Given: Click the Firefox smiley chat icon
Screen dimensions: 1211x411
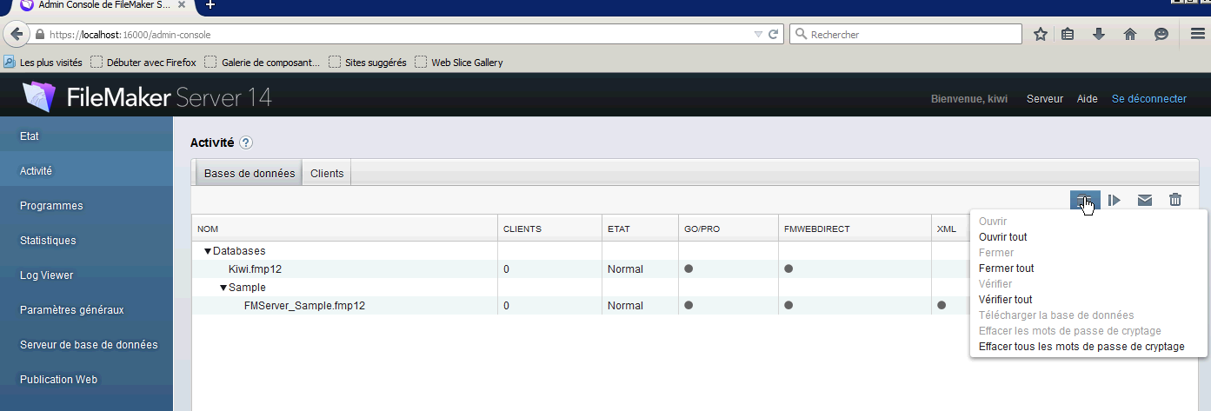Looking at the screenshot, I should click(x=1161, y=35).
